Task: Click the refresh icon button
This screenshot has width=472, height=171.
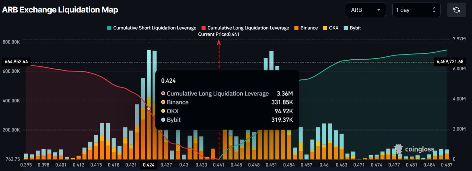Action: pyautogui.click(x=456, y=10)
